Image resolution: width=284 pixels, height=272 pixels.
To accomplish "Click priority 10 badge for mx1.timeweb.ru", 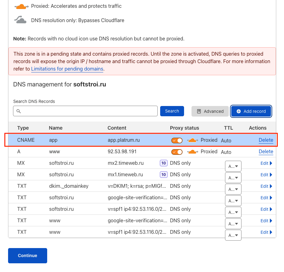I will [164, 174].
